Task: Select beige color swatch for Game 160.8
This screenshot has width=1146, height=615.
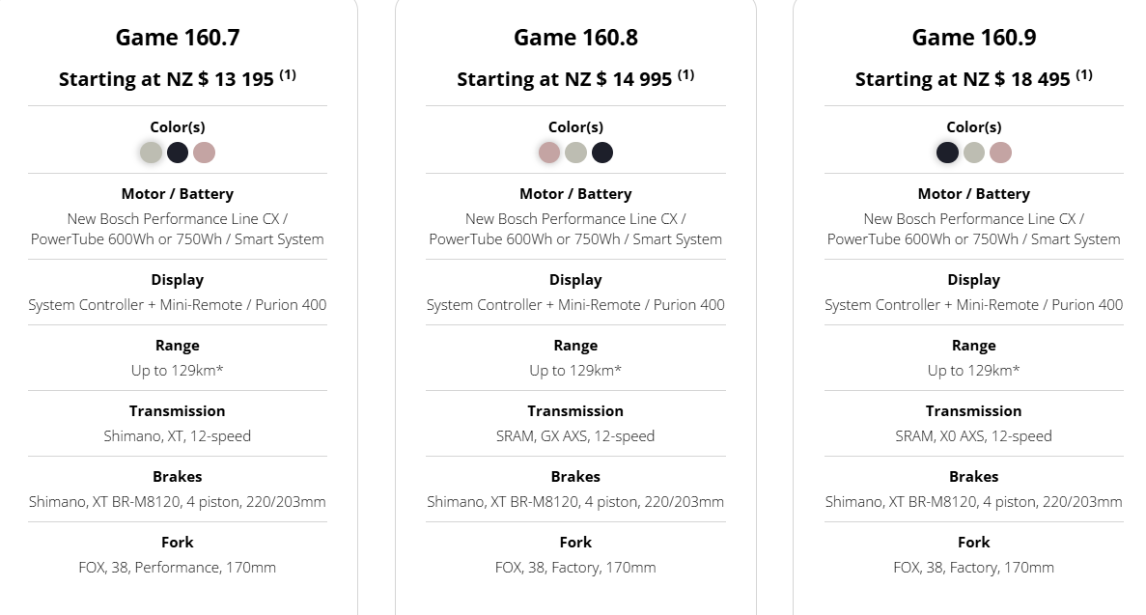Action: tap(576, 153)
